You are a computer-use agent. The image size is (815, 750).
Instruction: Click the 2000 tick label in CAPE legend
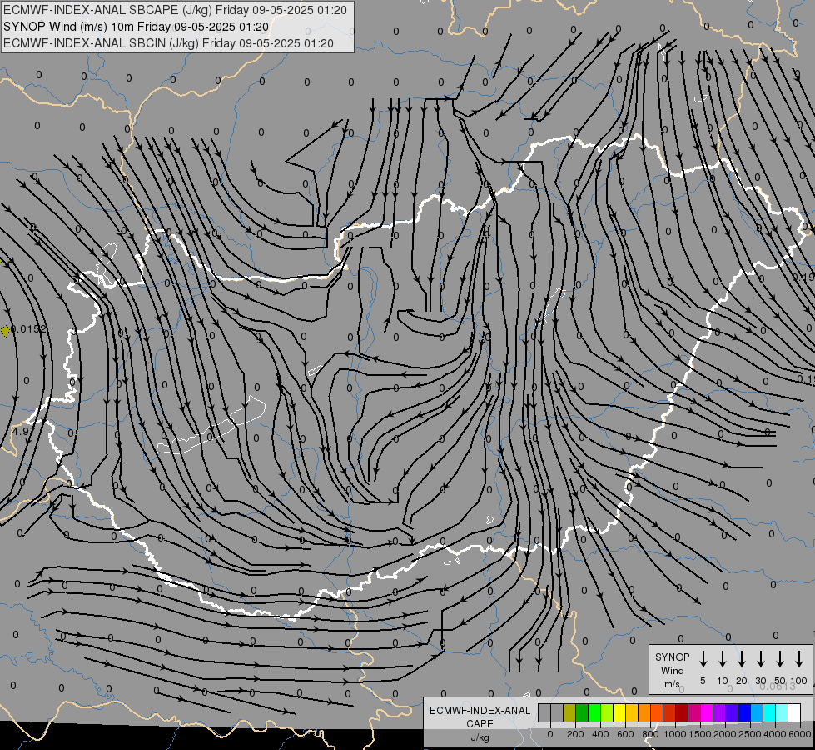tap(725, 734)
